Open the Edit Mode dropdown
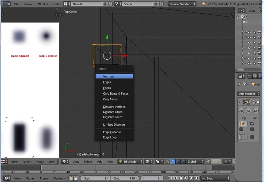 130,162
